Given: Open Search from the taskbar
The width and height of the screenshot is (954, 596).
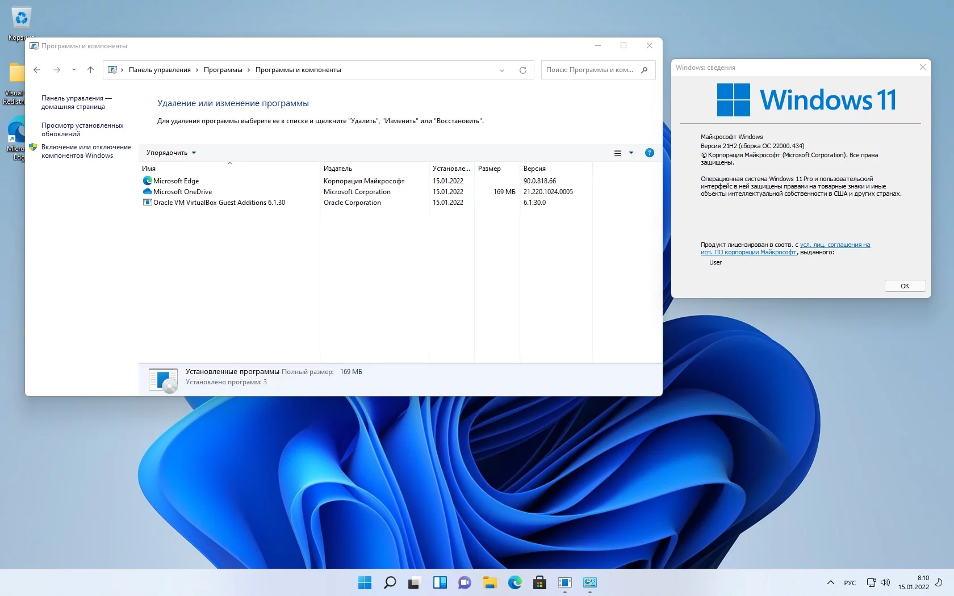Looking at the screenshot, I should [x=390, y=582].
